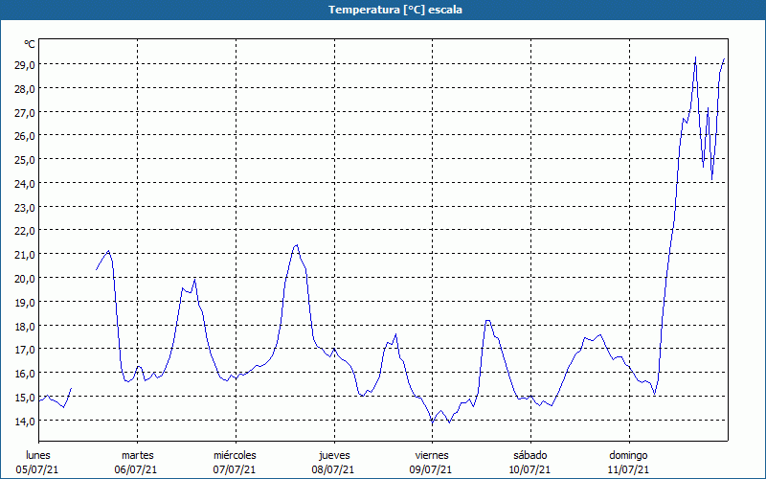Select the 20,0 axis label
766x479 pixels.
tap(25, 279)
